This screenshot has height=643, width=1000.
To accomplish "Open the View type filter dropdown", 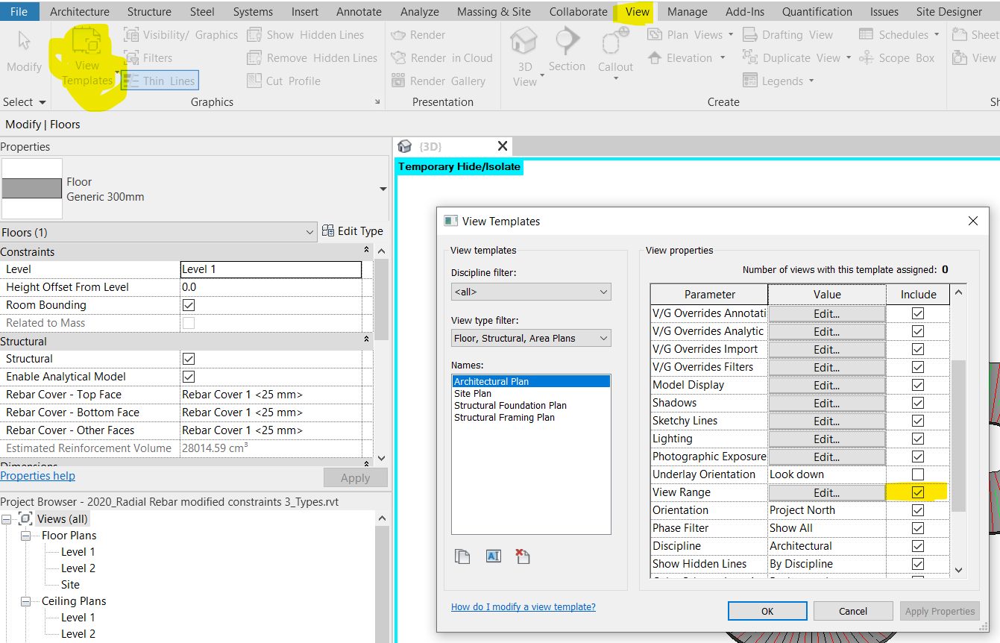I will pos(531,338).
